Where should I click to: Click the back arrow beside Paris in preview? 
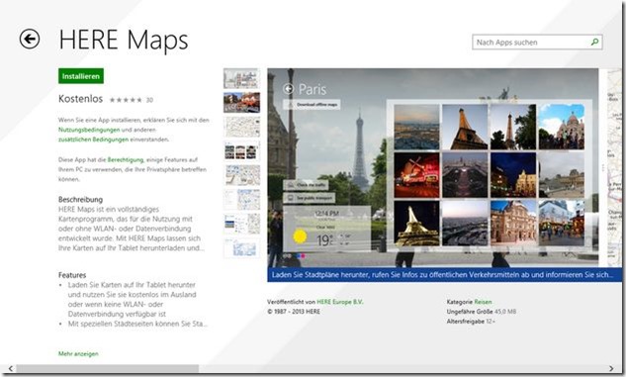click(288, 89)
